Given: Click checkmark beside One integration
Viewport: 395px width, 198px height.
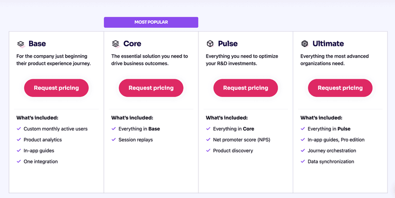Looking at the screenshot, I should 18,162.
